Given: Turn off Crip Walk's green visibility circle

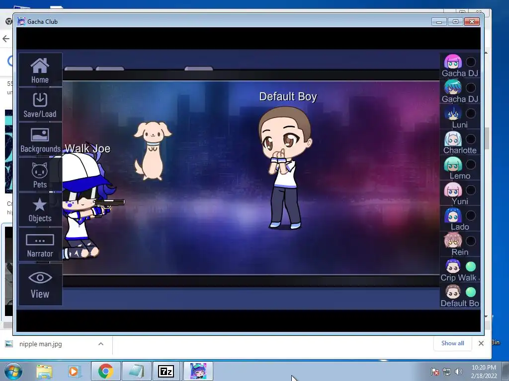Looking at the screenshot, I should 471,266.
